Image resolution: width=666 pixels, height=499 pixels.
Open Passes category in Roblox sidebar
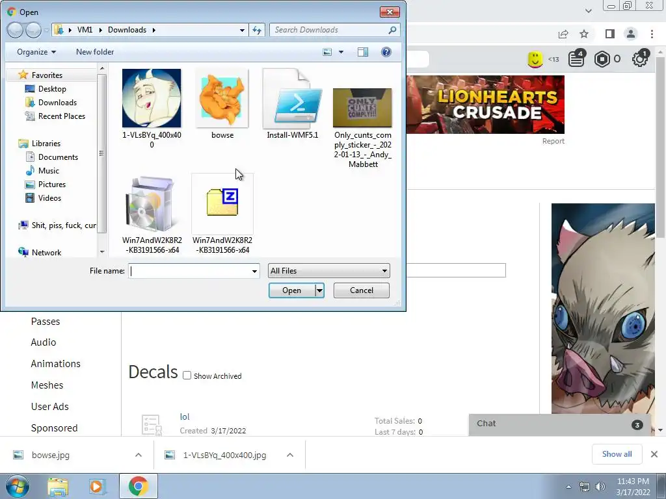pyautogui.click(x=46, y=322)
